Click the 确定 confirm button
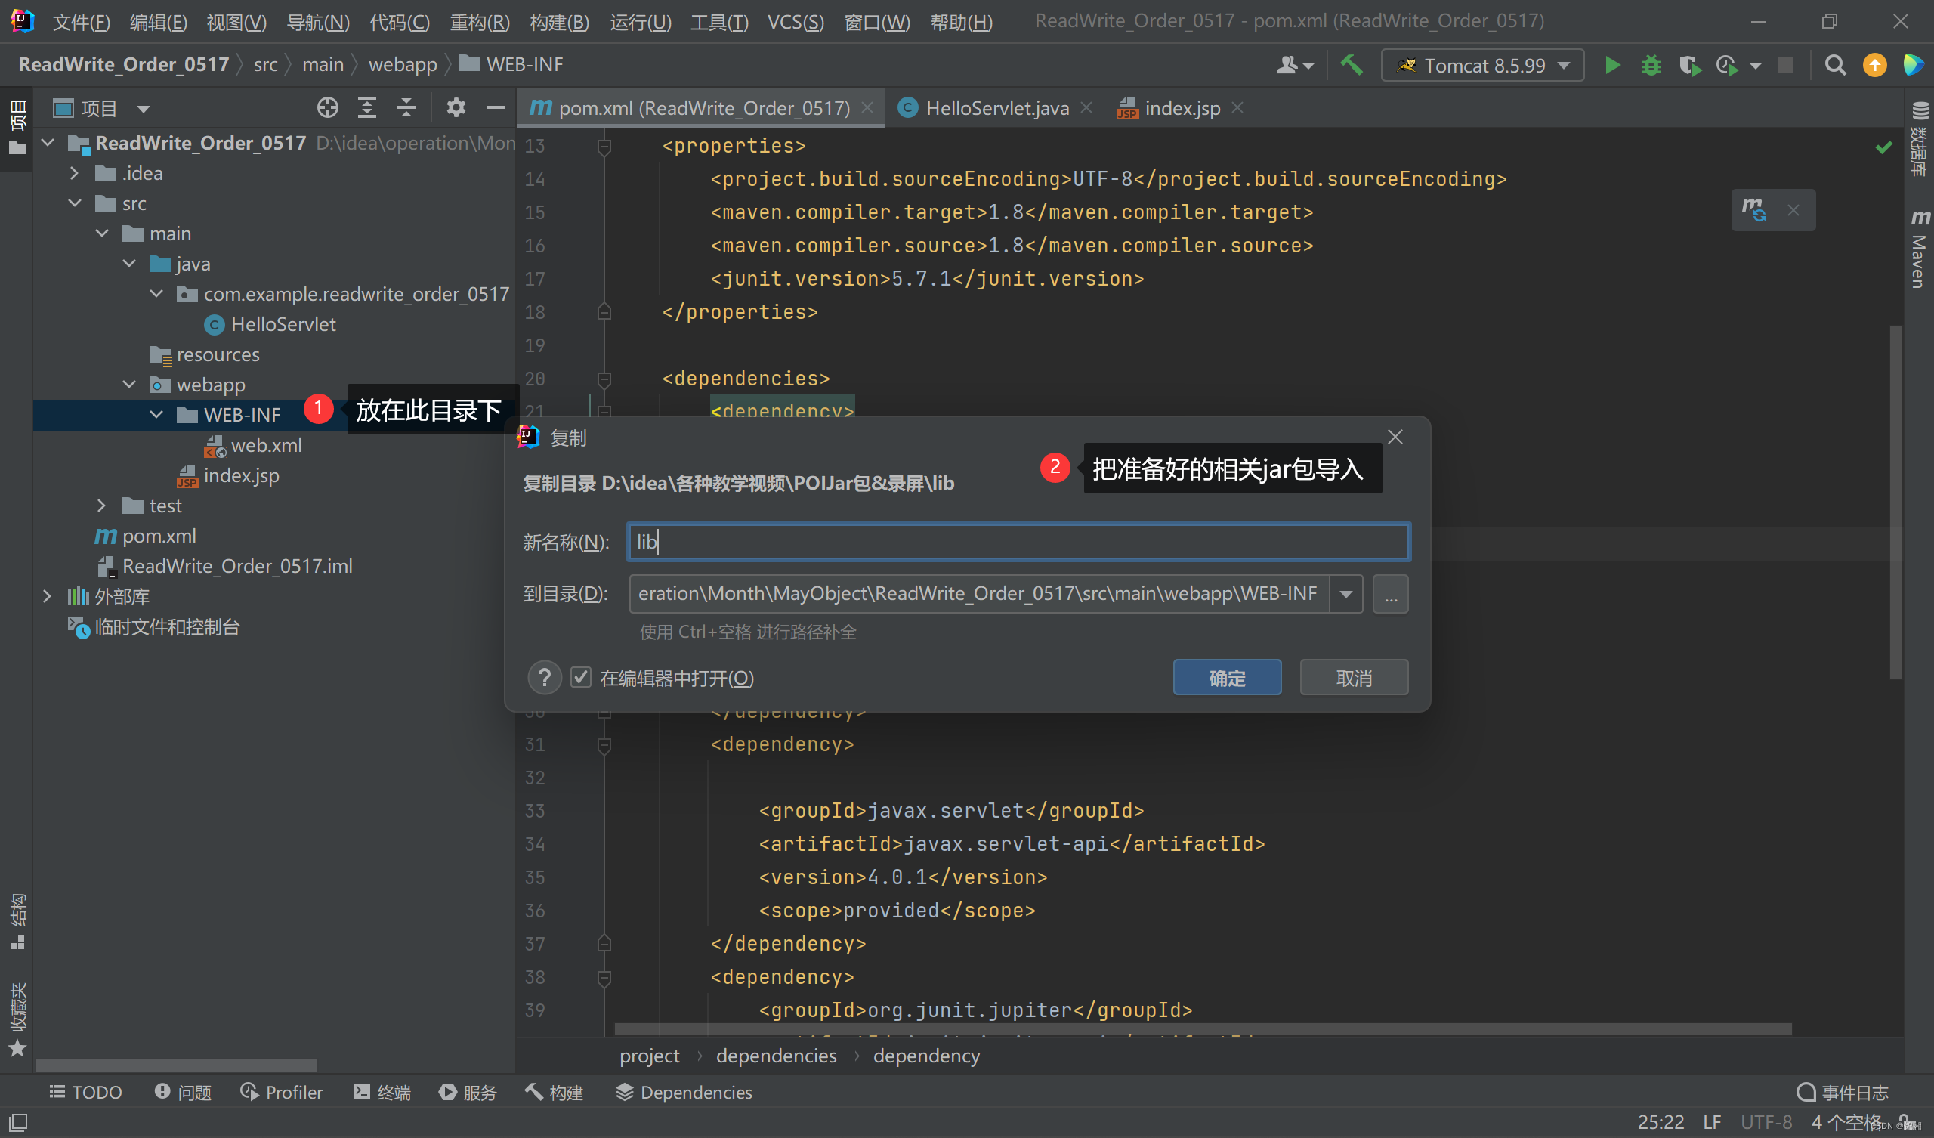Image resolution: width=1934 pixels, height=1138 pixels. click(x=1226, y=677)
